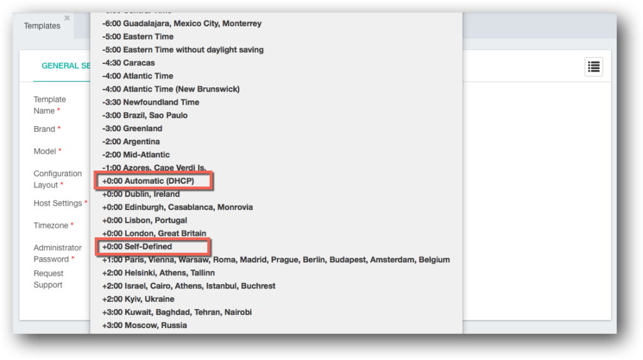Pick -4:00 Atlantic Time option

[138, 76]
